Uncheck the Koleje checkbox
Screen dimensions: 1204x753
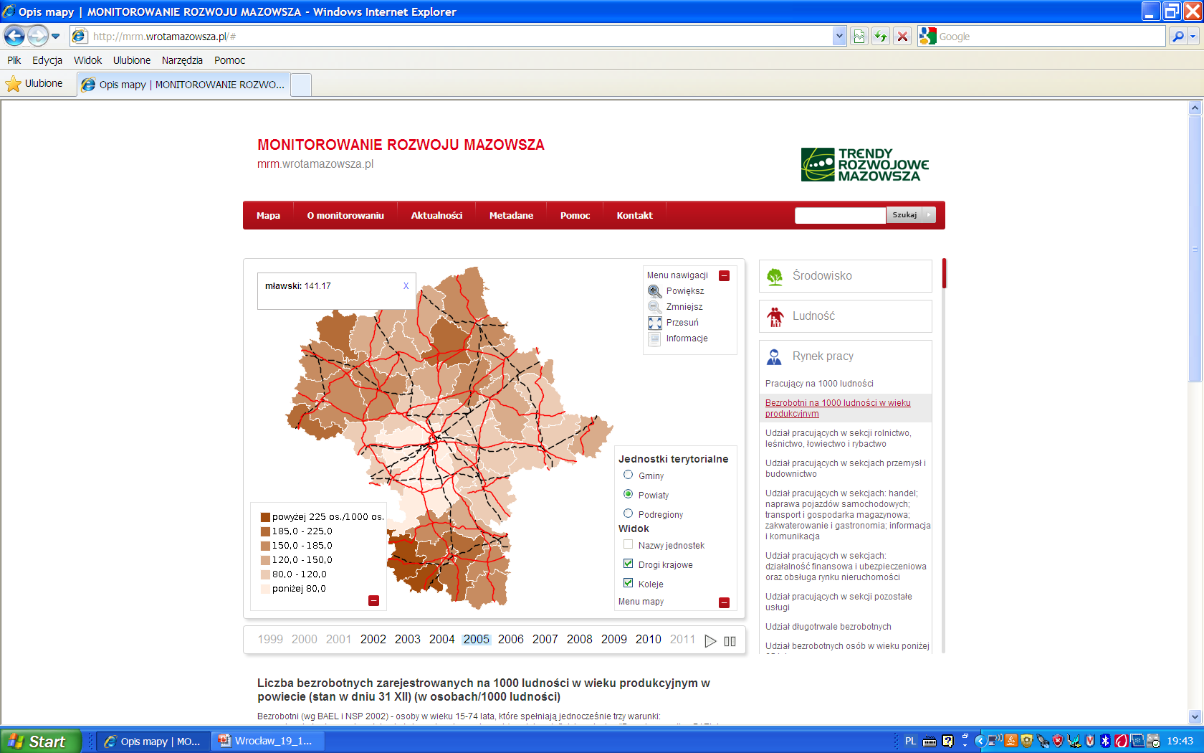(x=628, y=583)
